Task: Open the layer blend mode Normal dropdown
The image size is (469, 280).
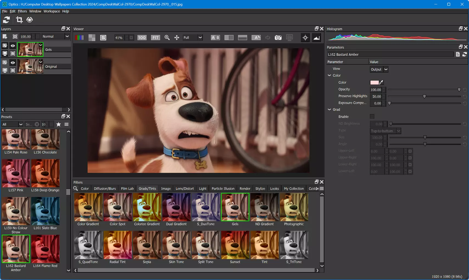Action: pos(55,37)
